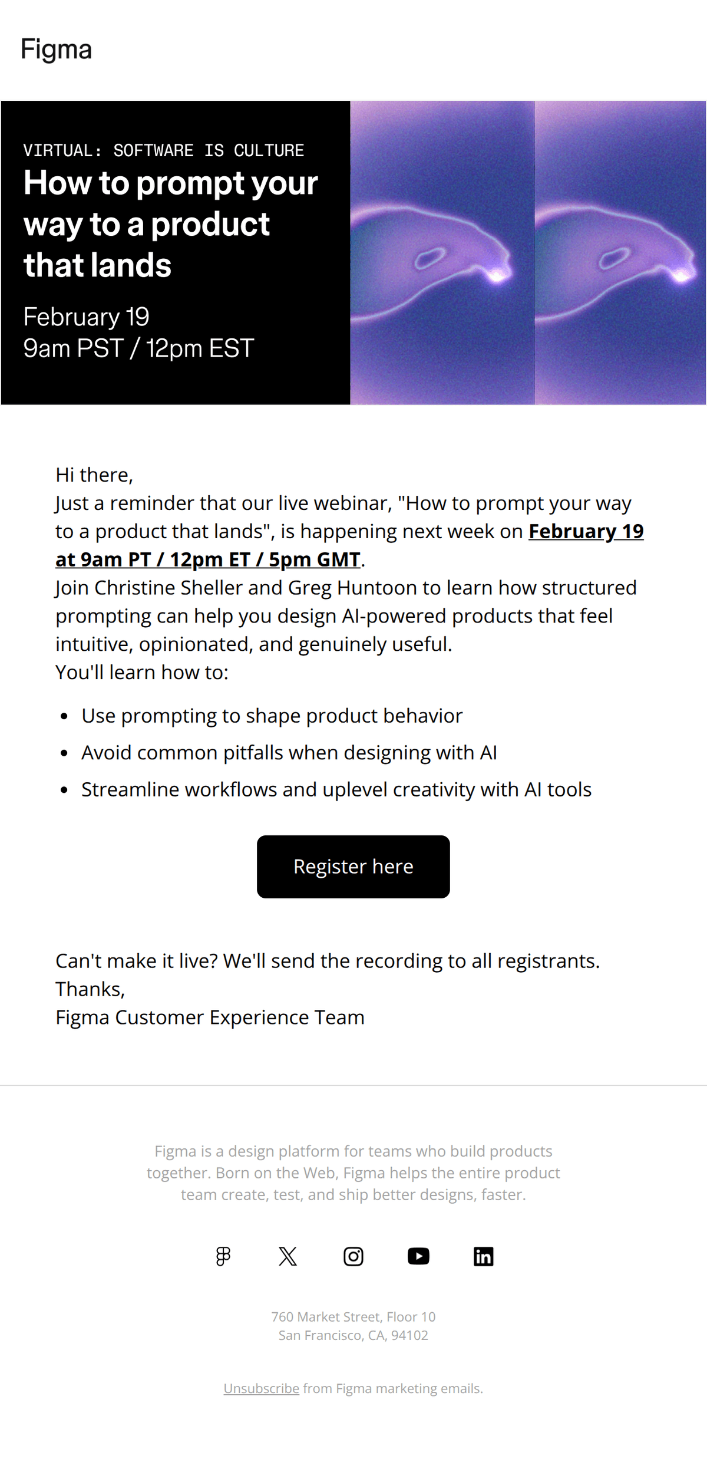707x1482 pixels.
Task: Click the bold February 19 date link
Action: pyautogui.click(x=587, y=531)
